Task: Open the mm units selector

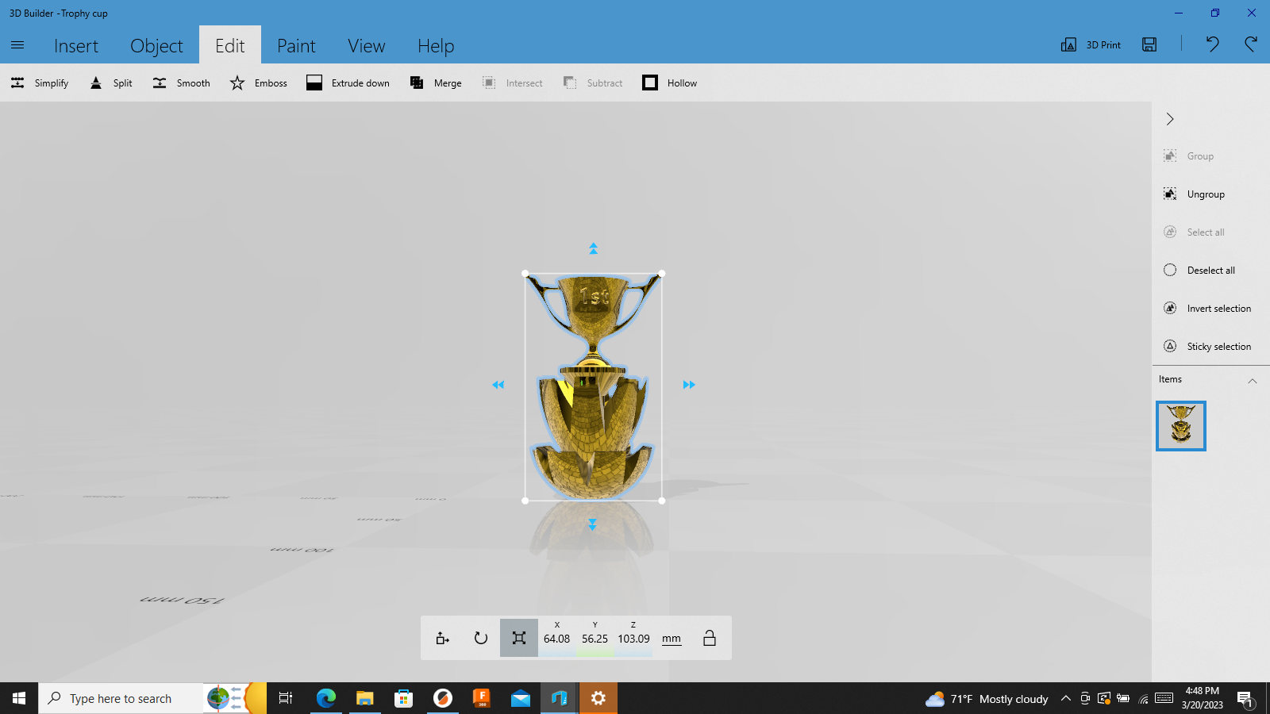Action: (671, 638)
